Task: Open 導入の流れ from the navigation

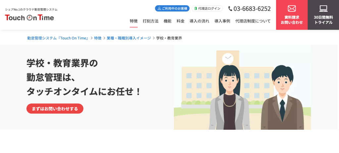Action: coord(199,21)
